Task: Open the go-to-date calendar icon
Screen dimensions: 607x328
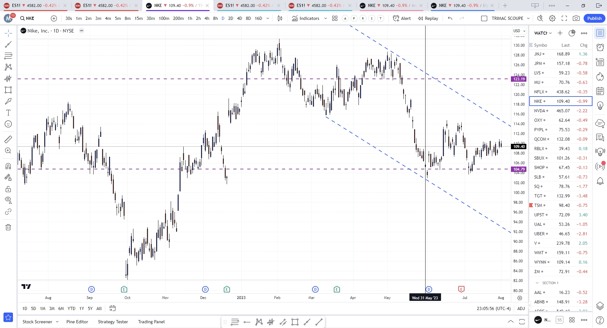Action: coord(112,308)
